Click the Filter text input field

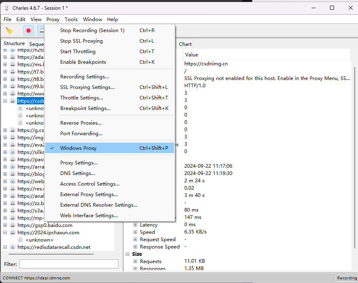click(69, 264)
